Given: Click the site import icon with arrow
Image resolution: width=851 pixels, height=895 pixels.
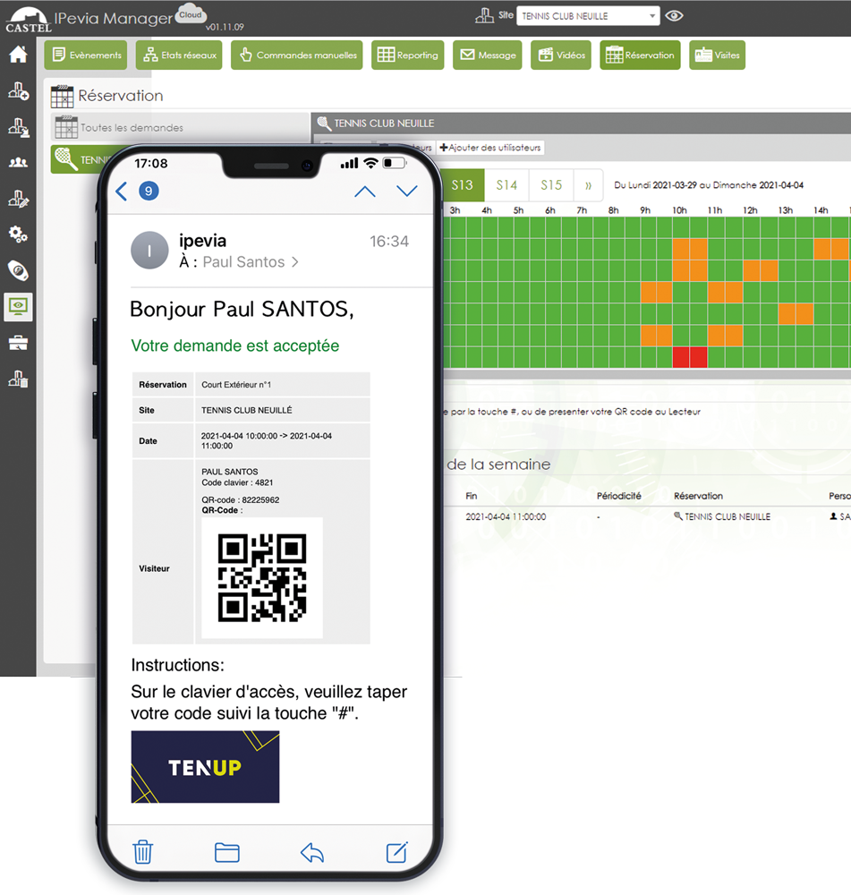Looking at the screenshot, I should (18, 127).
